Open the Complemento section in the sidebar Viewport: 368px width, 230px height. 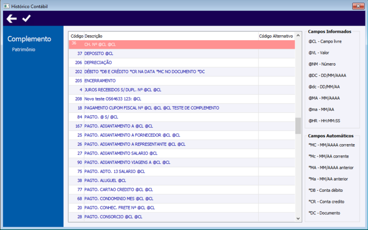pyautogui.click(x=29, y=39)
